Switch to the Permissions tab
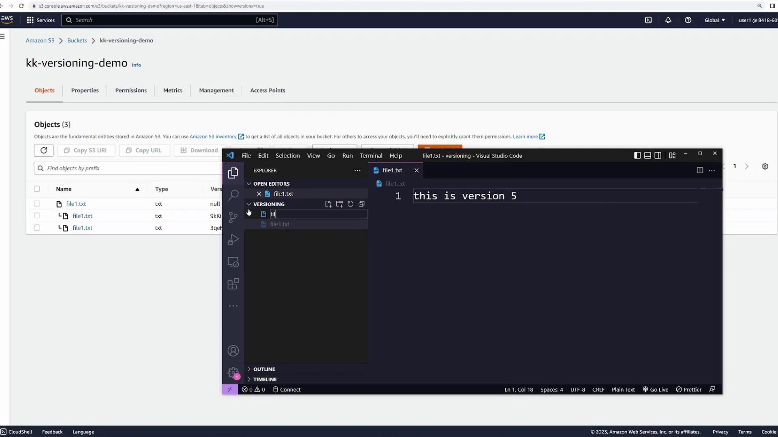This screenshot has width=778, height=437. [x=131, y=90]
